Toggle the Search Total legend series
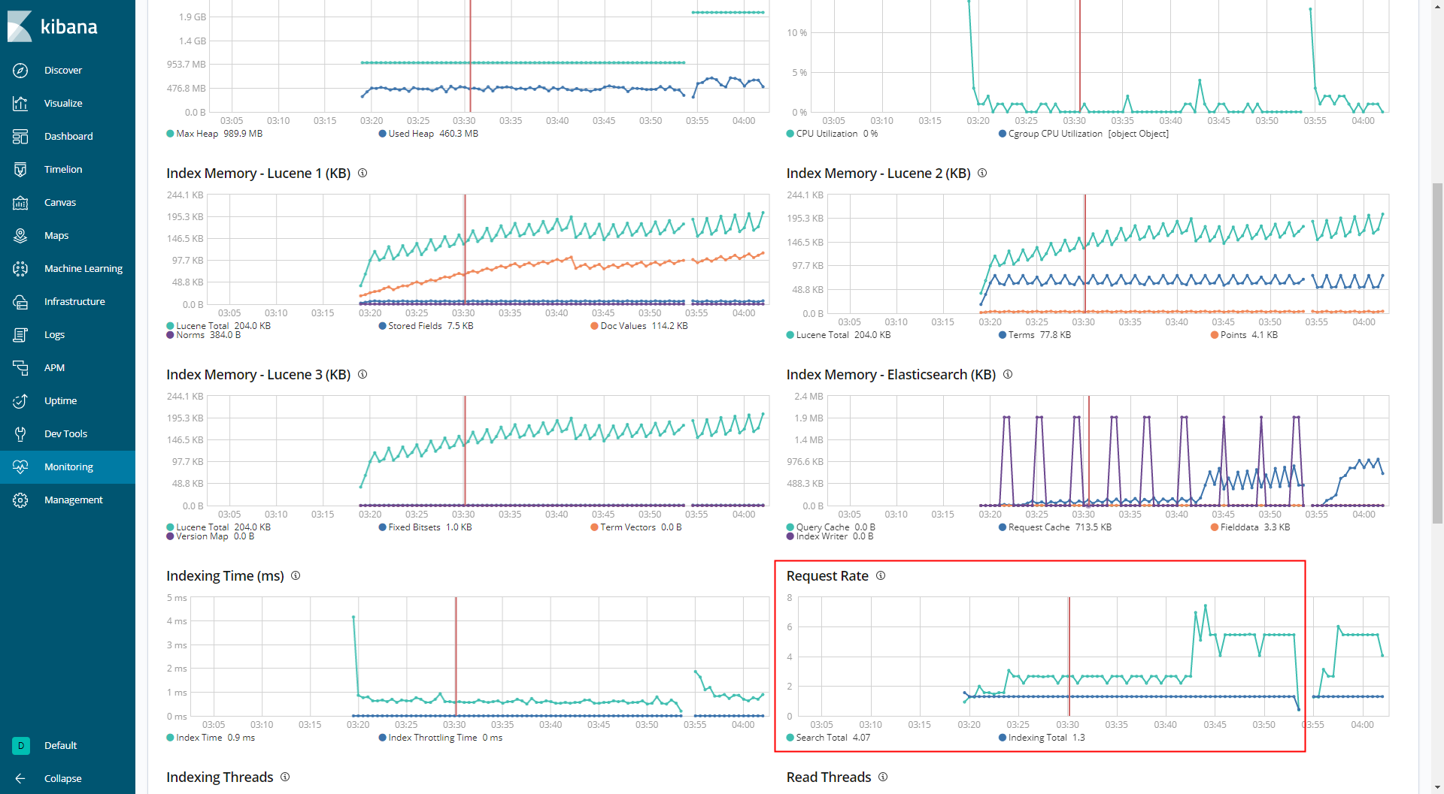 click(x=828, y=738)
